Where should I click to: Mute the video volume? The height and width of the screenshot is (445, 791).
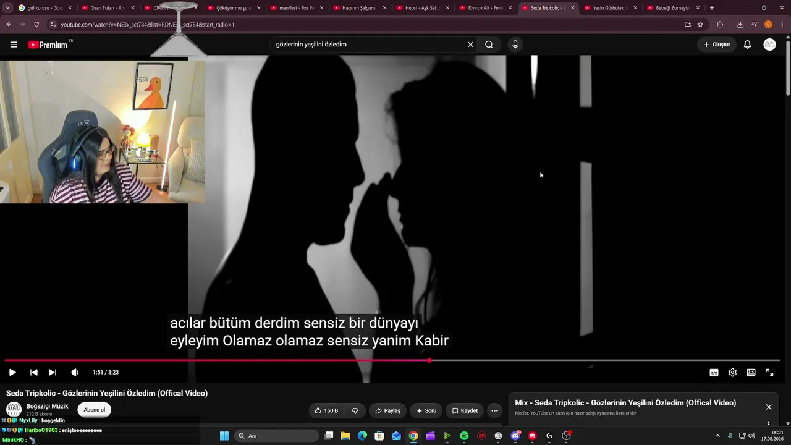[75, 372]
